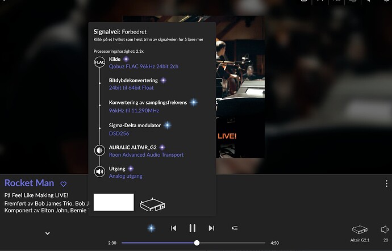Click the star beside Konvertering av samplingsfrekvens

[x=194, y=102]
